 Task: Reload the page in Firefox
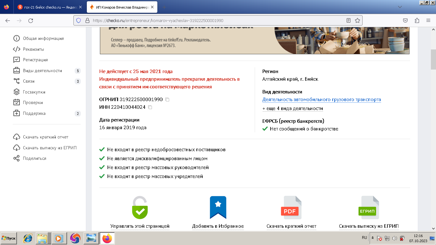point(31,20)
